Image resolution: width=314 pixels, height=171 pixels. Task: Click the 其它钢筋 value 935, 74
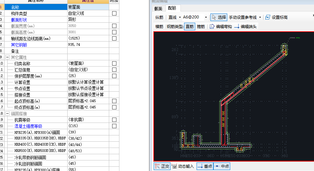pyautogui.click(x=88, y=44)
